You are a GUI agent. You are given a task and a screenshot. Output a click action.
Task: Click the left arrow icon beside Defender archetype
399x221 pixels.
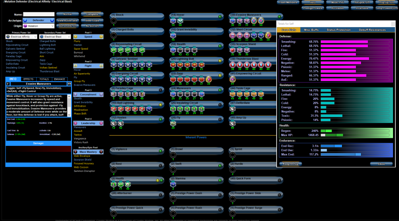tap(25, 20)
